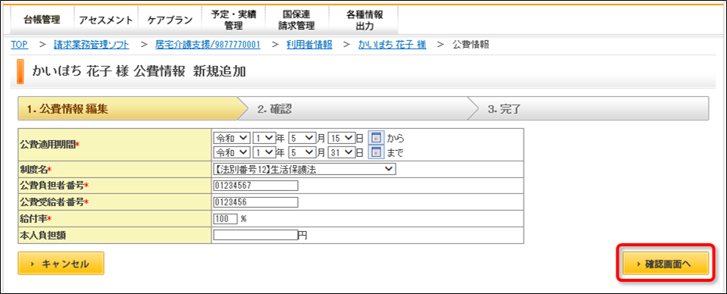Click the キャンセル button

coord(61,264)
